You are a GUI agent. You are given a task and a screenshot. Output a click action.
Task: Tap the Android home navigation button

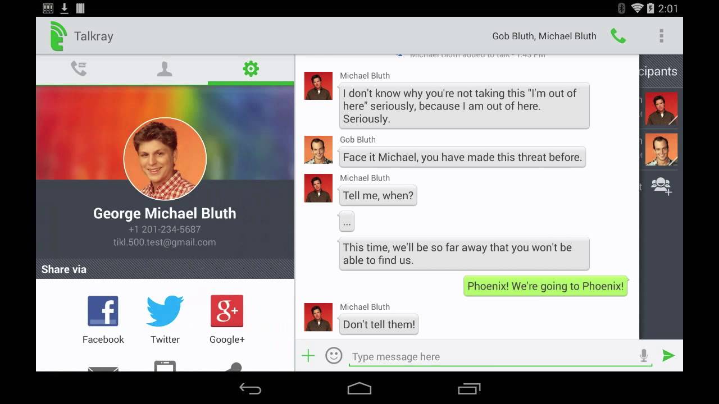pos(359,388)
